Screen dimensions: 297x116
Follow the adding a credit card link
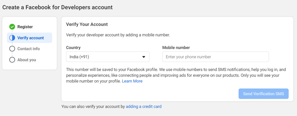point(143,106)
